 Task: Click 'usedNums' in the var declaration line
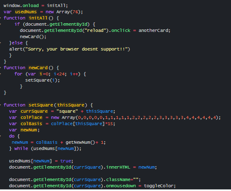click(x=26, y=12)
